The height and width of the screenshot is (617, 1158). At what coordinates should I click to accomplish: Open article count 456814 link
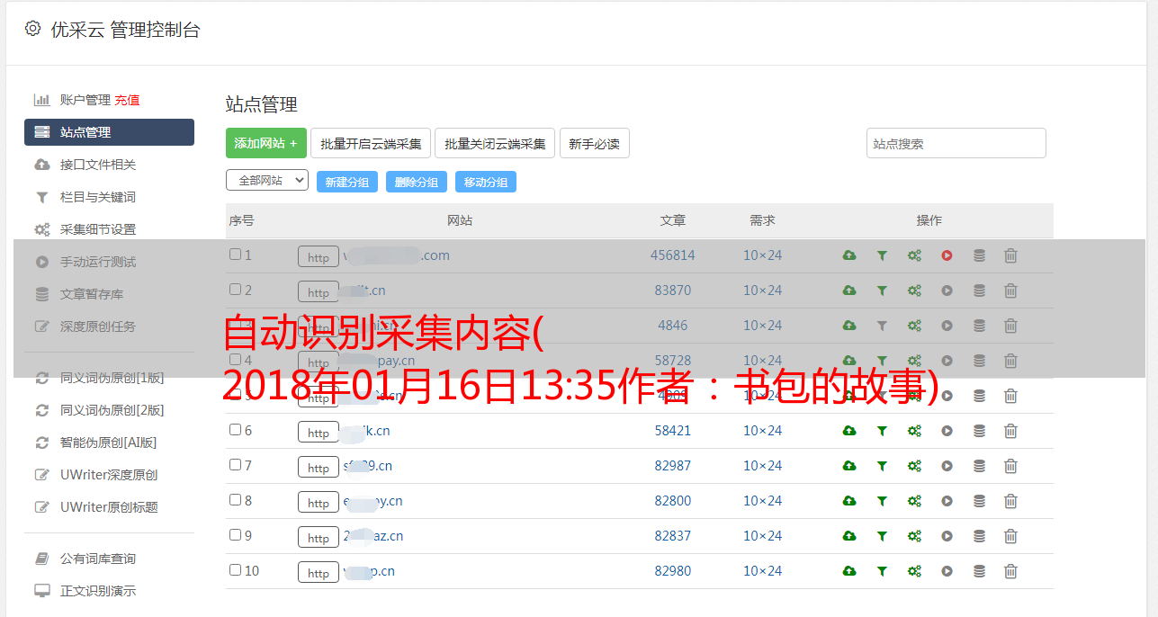(x=673, y=255)
